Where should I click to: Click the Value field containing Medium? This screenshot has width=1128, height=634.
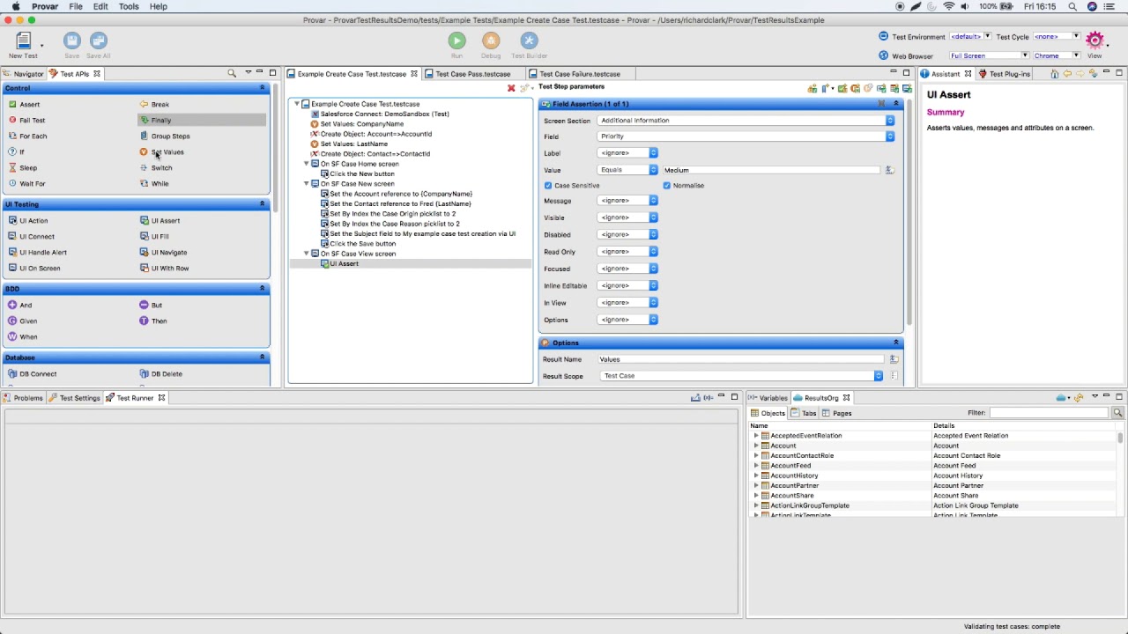pyautogui.click(x=771, y=170)
